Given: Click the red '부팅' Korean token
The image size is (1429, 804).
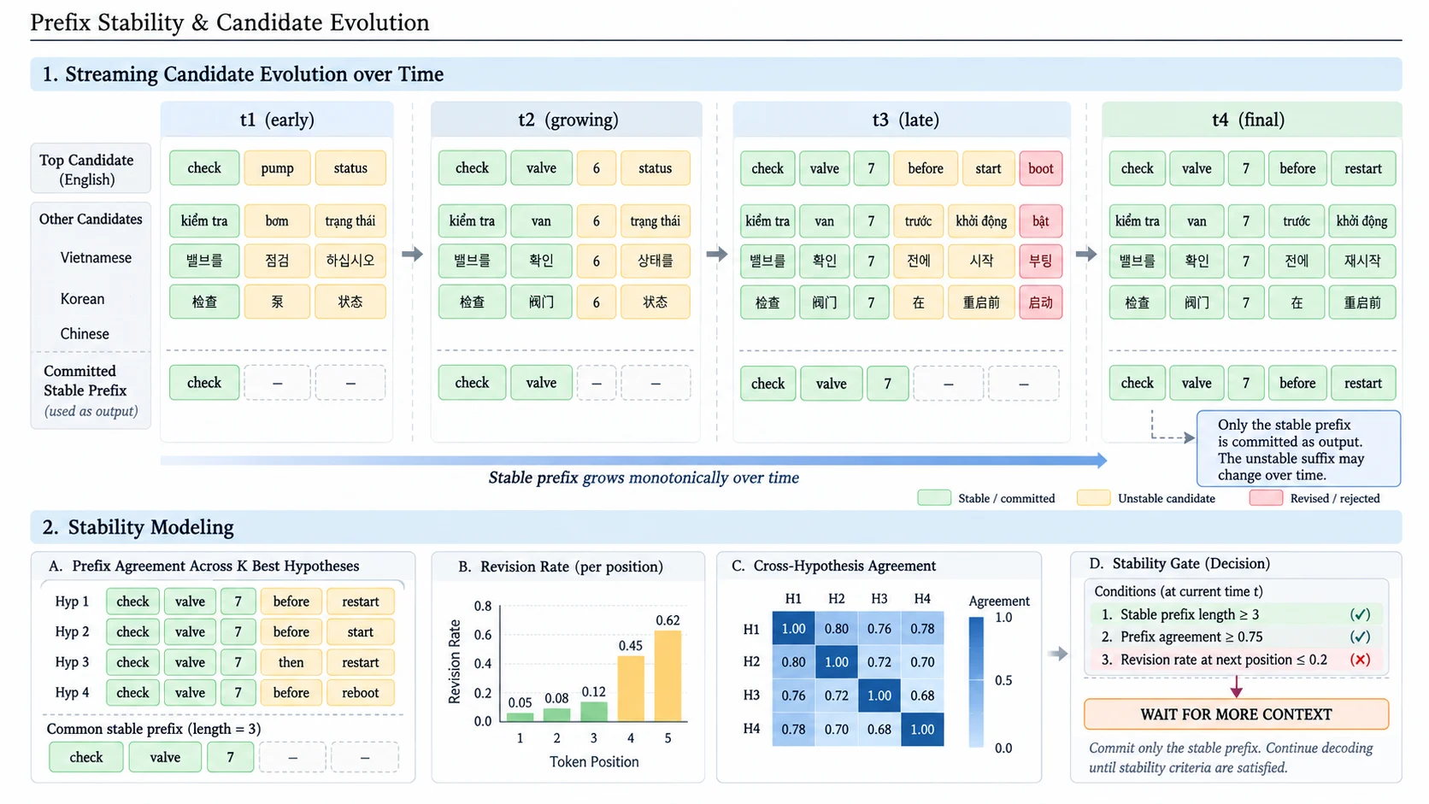Looking at the screenshot, I should coord(1041,261).
